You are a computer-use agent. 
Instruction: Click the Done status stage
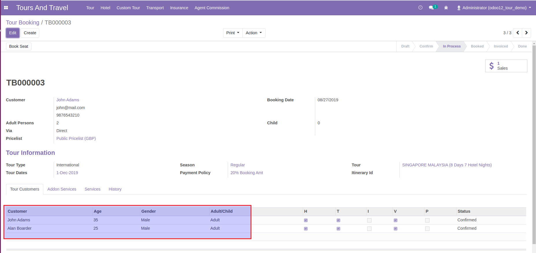point(522,46)
